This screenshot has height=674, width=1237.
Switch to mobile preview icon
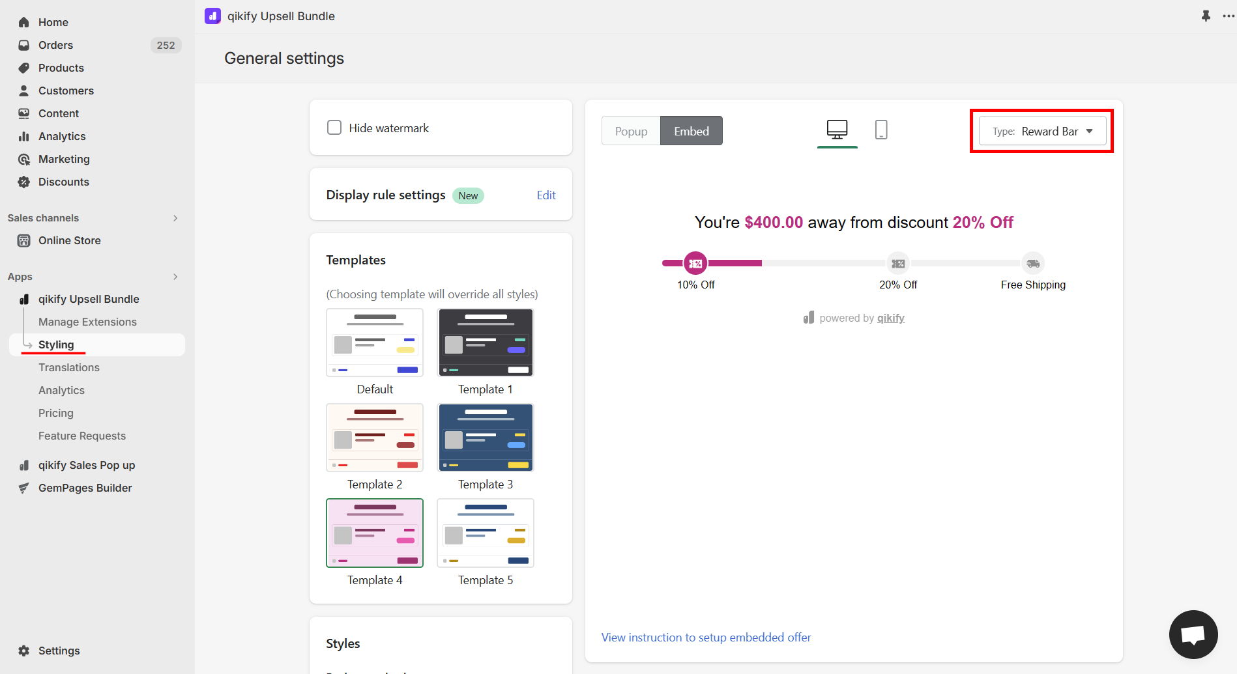click(x=880, y=130)
